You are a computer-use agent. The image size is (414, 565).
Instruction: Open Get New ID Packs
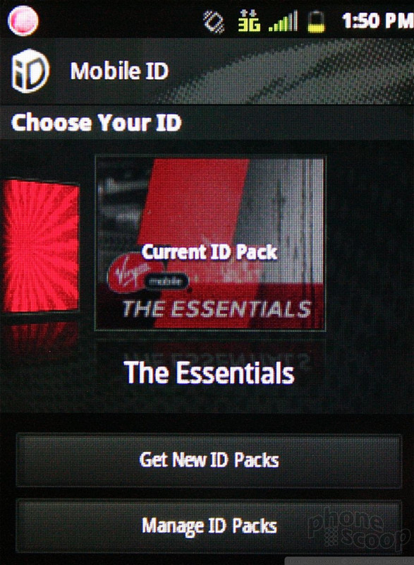click(x=209, y=460)
